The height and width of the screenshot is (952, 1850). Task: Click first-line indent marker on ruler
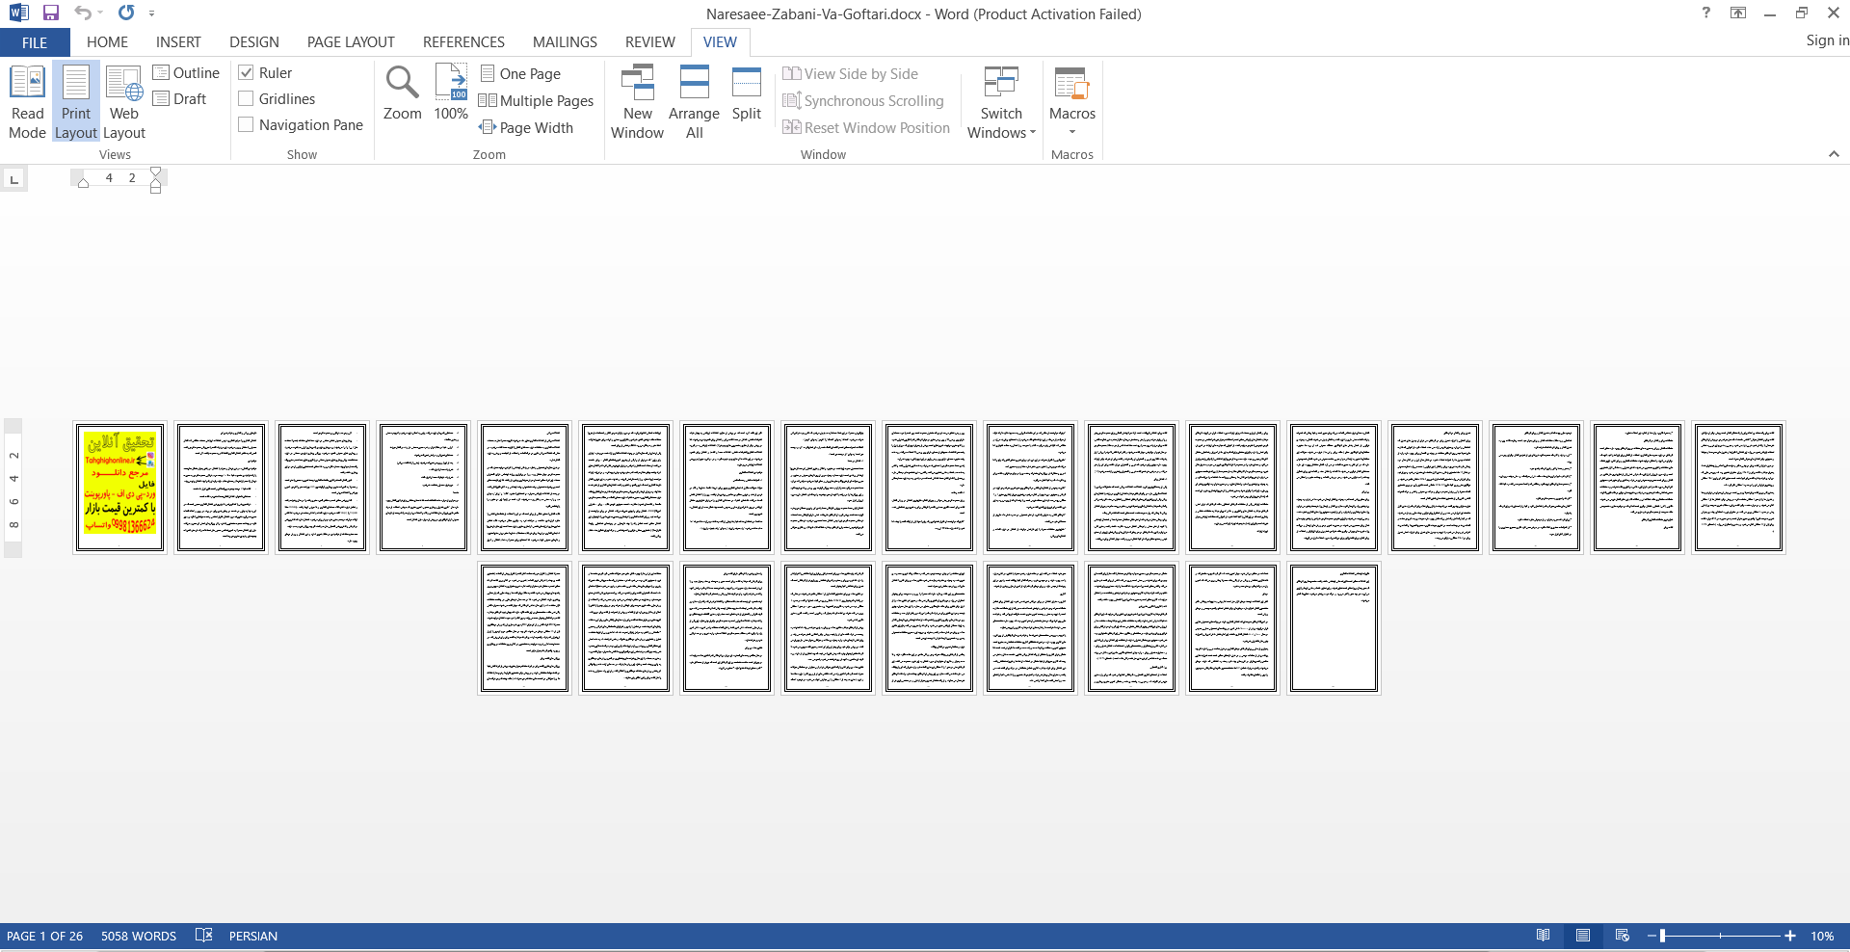click(x=156, y=172)
